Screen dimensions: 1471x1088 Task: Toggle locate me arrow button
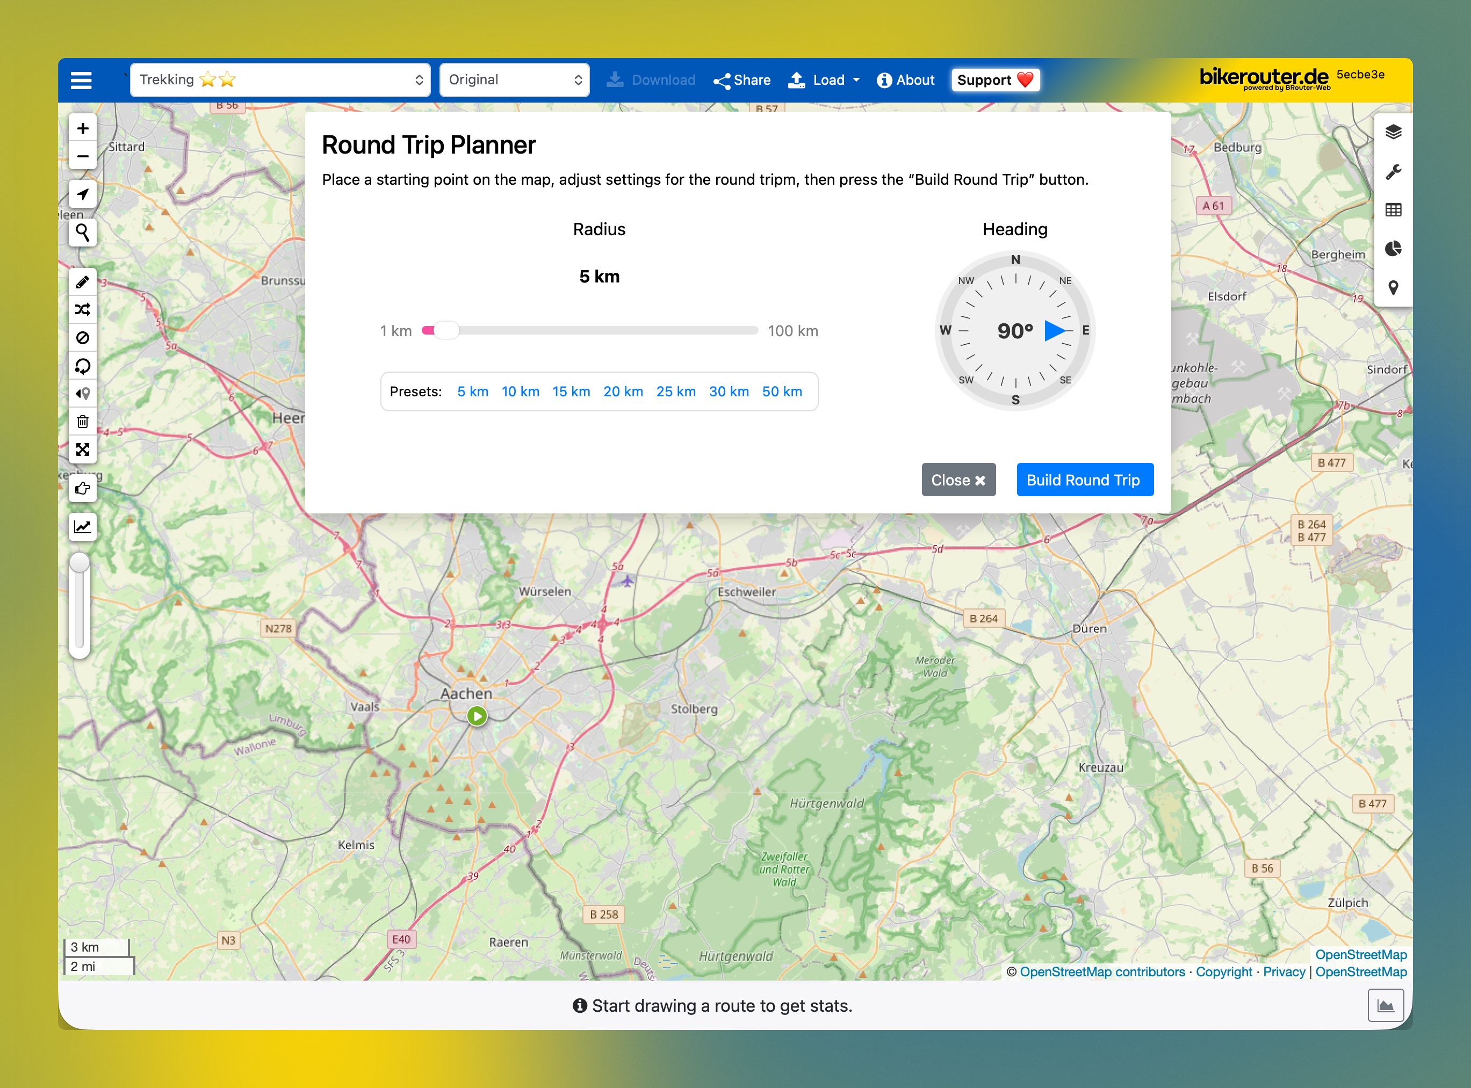click(82, 194)
